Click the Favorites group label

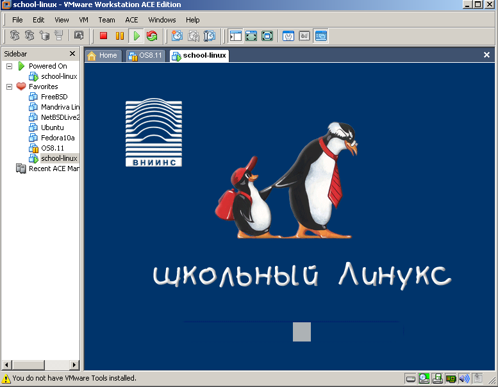click(44, 86)
